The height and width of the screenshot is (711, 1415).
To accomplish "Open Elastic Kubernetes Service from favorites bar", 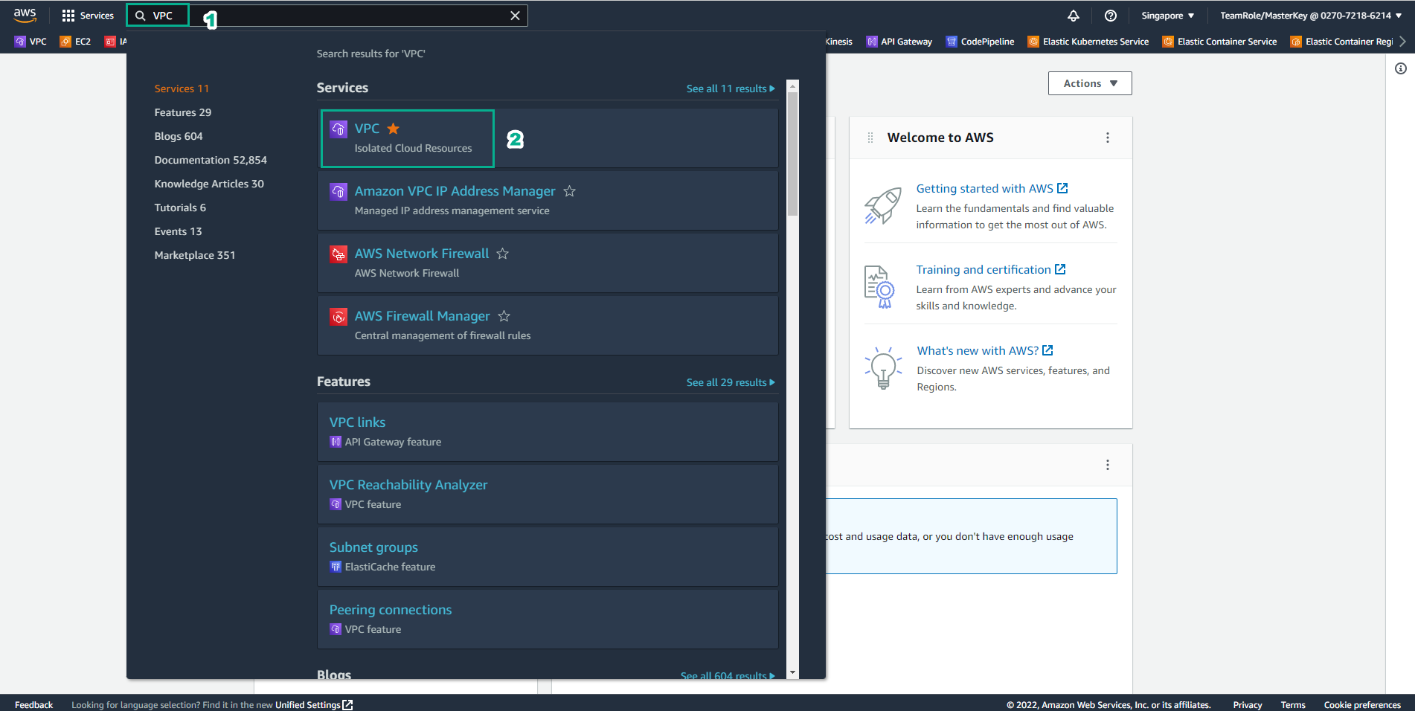I will click(1088, 41).
